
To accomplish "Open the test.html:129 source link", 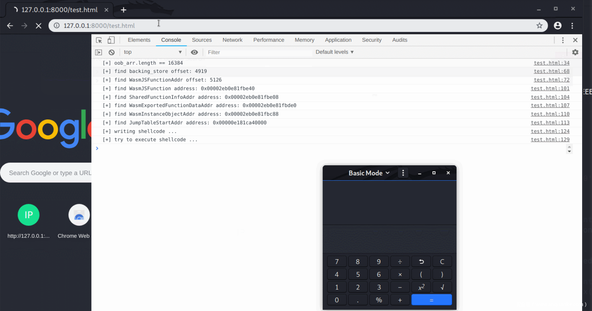I will pos(550,140).
